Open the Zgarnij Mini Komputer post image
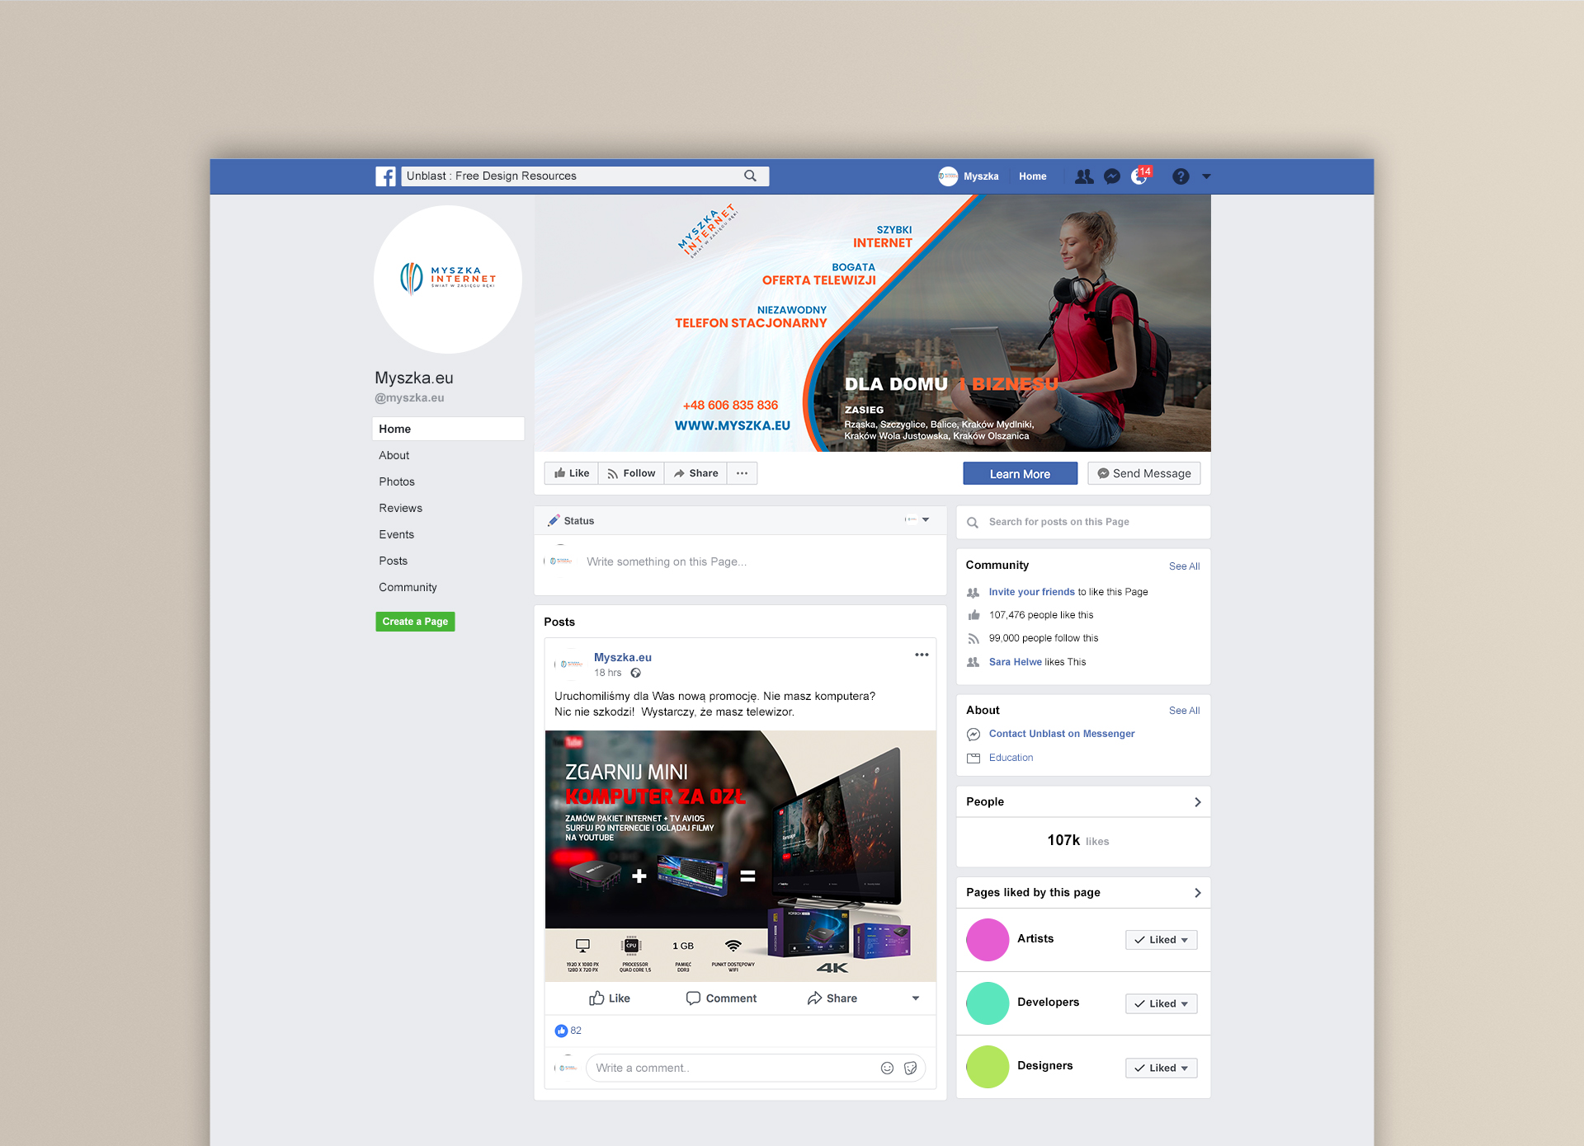This screenshot has width=1584, height=1146. [740, 856]
